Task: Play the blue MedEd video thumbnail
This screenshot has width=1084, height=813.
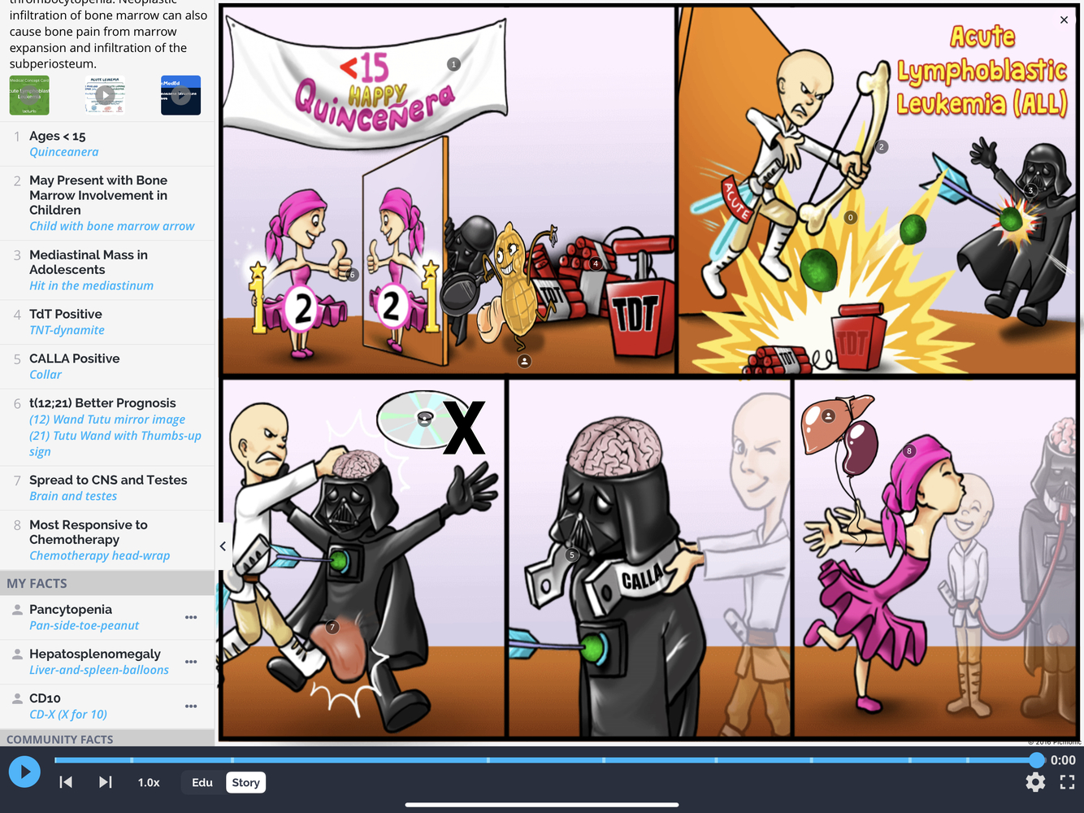Action: [180, 95]
